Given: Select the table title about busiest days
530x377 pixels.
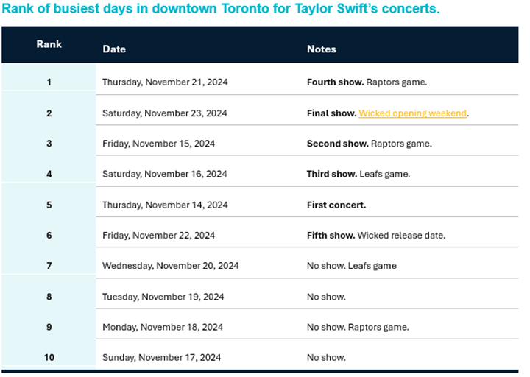Looking at the screenshot, I should (221, 8).
